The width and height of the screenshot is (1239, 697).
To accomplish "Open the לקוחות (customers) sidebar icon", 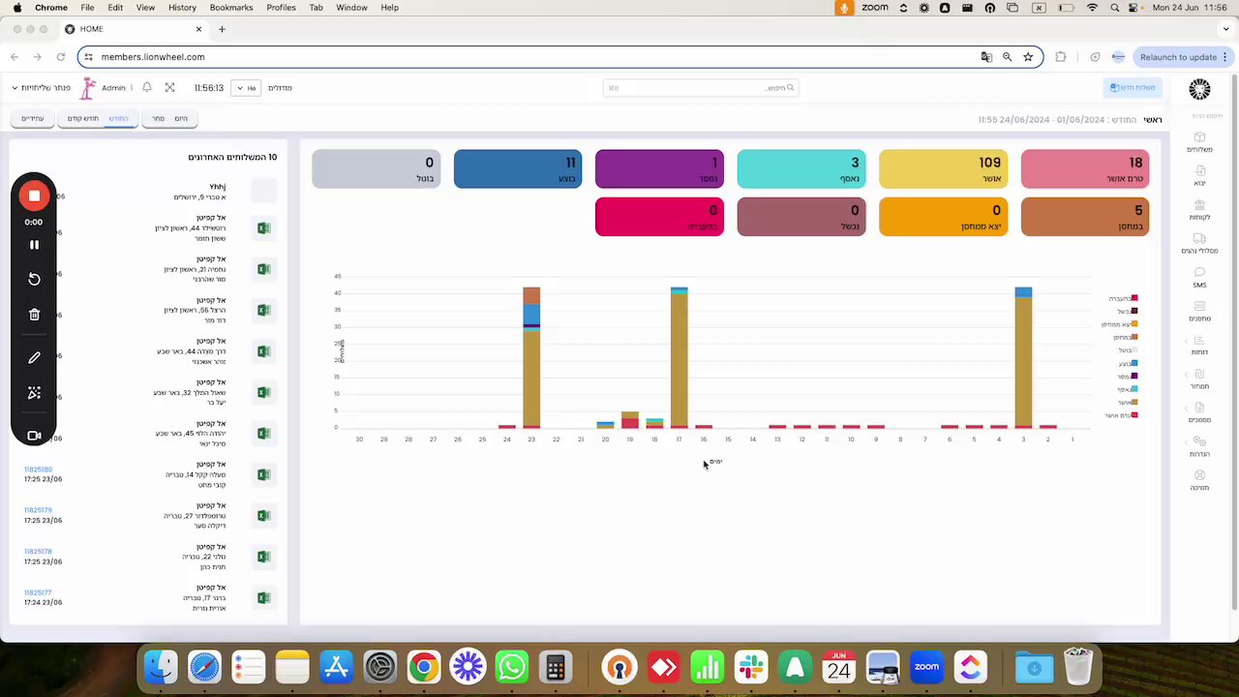I will [x=1199, y=205].
